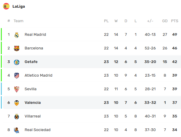Click the Villarreal club crest
Screen dimensions: 181x137
(17, 116)
